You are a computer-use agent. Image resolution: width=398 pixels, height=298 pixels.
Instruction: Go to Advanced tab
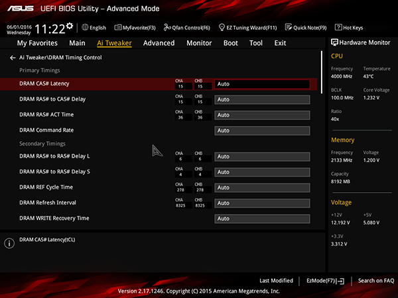(159, 43)
